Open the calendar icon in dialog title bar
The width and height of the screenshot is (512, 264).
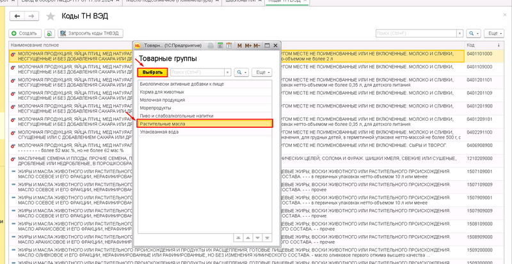tap(229, 45)
